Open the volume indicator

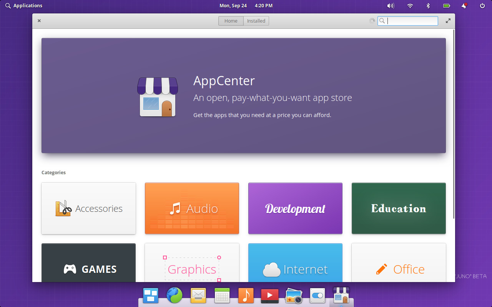[x=391, y=6]
